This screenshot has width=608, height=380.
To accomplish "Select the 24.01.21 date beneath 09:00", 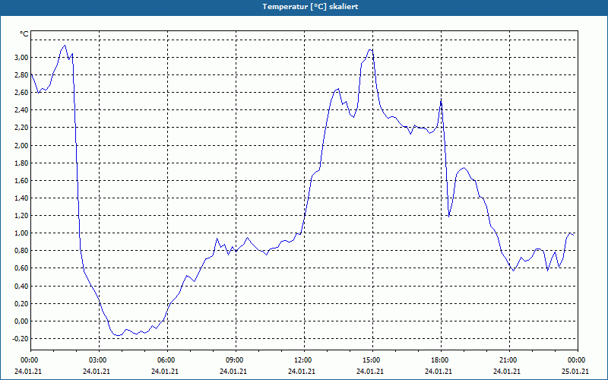I will pyautogui.click(x=233, y=371).
